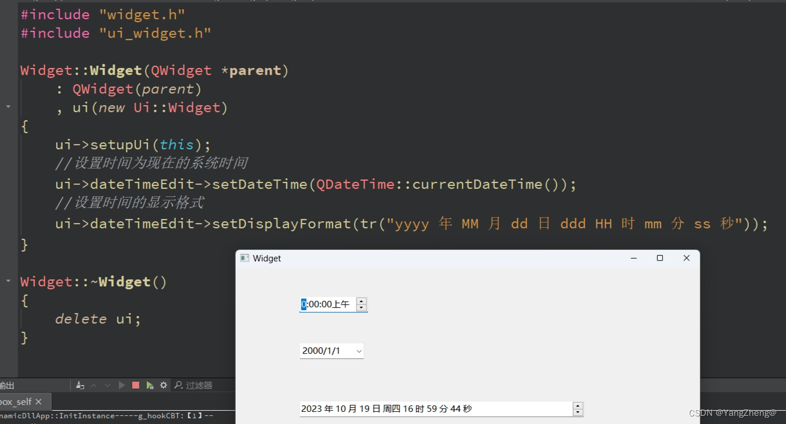Decrement the 2023 datetime with its down arrow
This screenshot has height=424, width=786.
pyautogui.click(x=578, y=411)
